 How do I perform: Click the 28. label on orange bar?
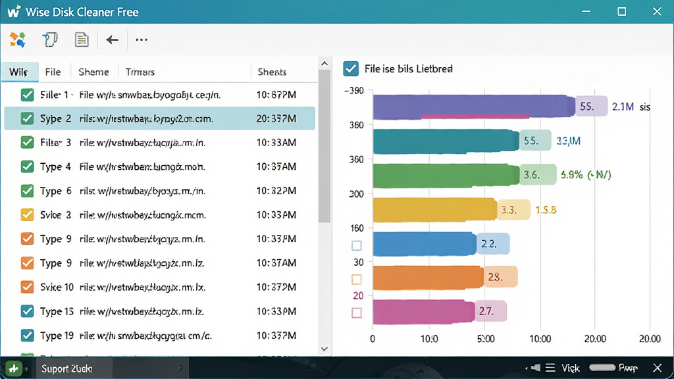point(500,277)
